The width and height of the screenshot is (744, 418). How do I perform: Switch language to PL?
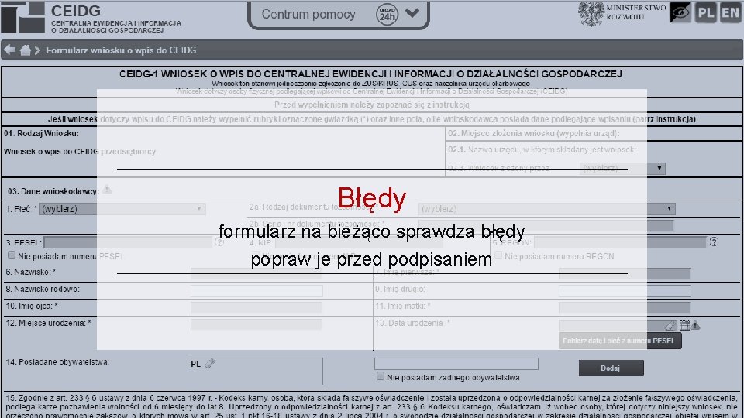pyautogui.click(x=705, y=13)
